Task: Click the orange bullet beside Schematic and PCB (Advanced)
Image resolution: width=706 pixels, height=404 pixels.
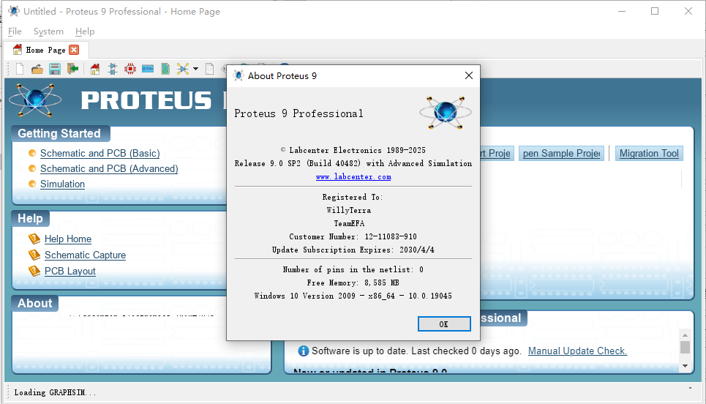Action: point(32,168)
